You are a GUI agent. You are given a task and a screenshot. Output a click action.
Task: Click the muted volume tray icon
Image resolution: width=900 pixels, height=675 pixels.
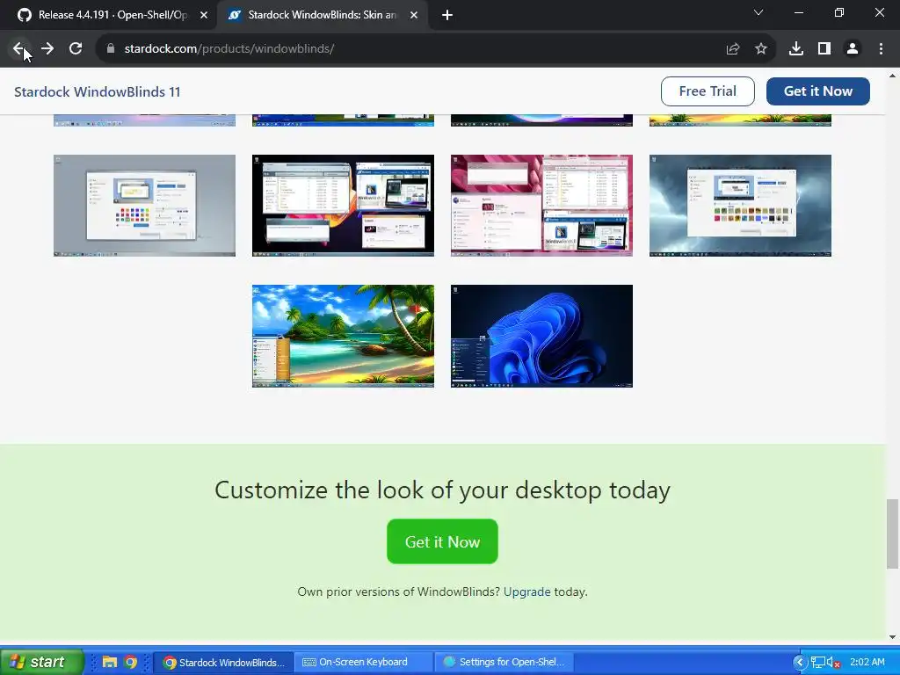834,663
